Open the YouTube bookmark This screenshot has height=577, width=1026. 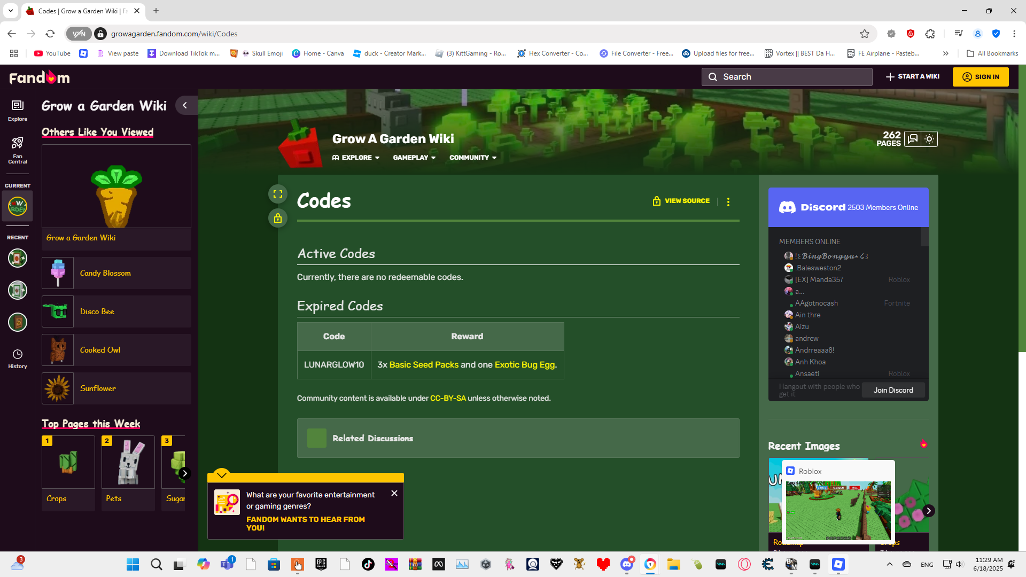tap(52, 53)
